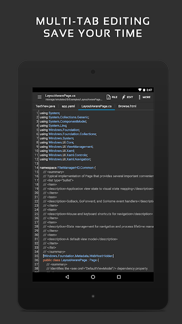The height and width of the screenshot is (324, 182).
Task: Click line number 13 in gutter
Action: 36,163
